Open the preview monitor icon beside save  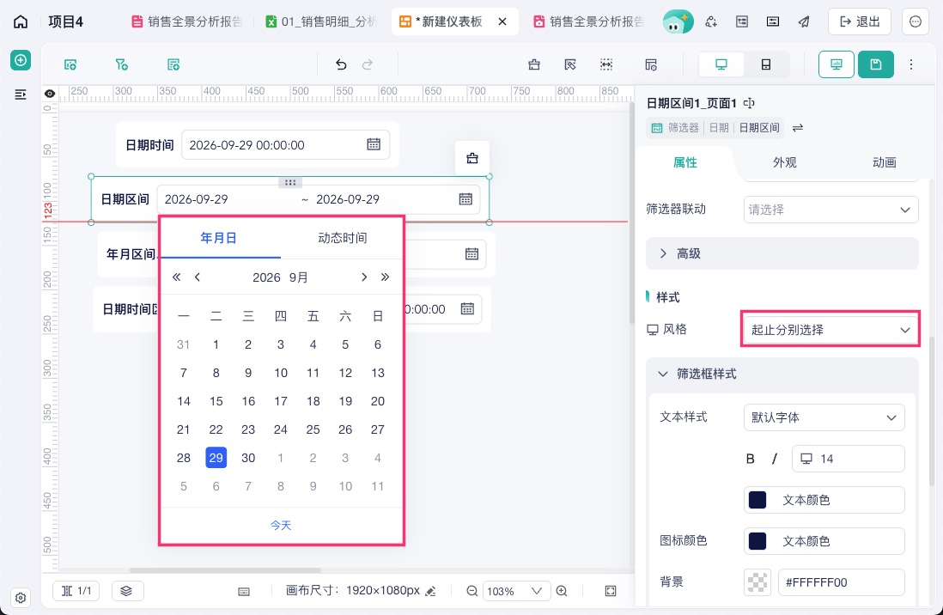[837, 64]
